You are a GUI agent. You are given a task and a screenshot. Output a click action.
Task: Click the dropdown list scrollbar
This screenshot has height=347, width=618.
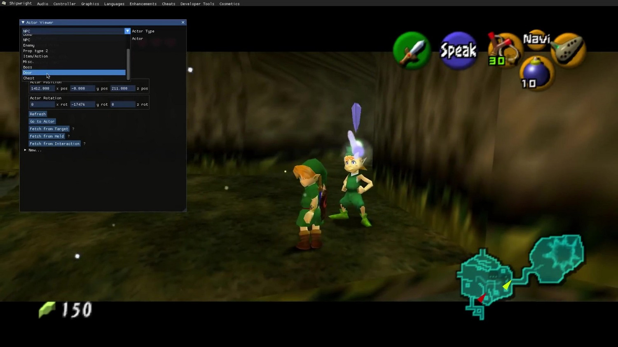tap(128, 64)
